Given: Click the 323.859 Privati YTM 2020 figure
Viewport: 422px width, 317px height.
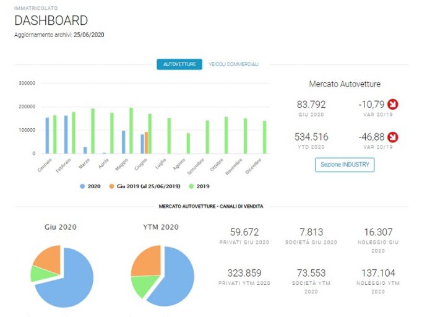Looking at the screenshot, I should [x=244, y=273].
